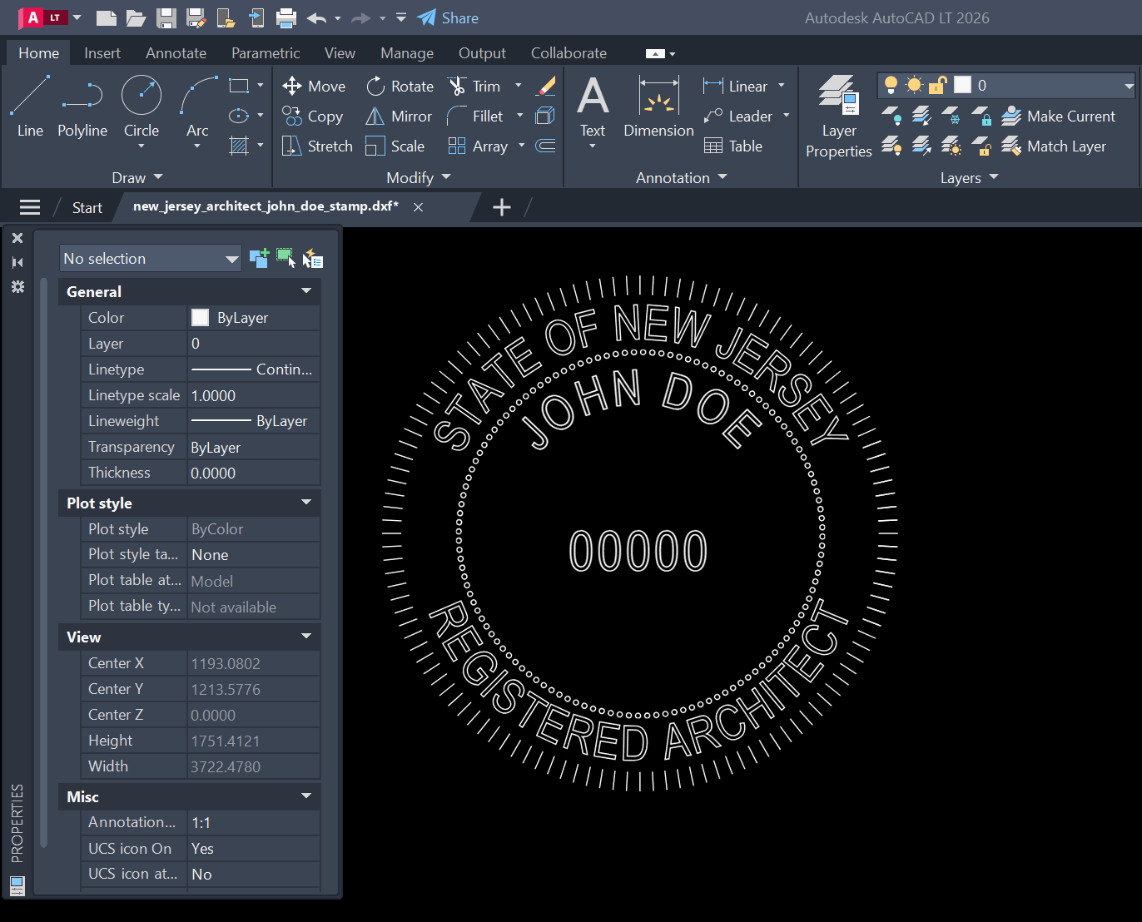The width and height of the screenshot is (1142, 922).
Task: Toggle the UCS icon at origin value
Action: [x=254, y=874]
